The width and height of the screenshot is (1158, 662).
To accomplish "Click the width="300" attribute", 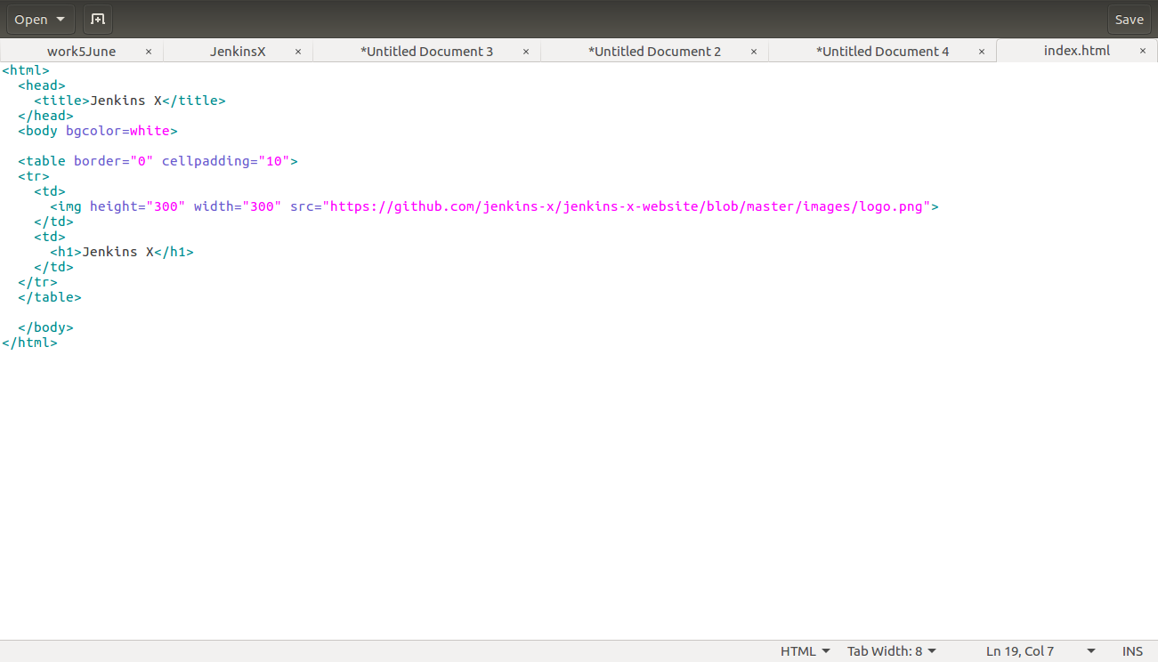I will pos(238,206).
